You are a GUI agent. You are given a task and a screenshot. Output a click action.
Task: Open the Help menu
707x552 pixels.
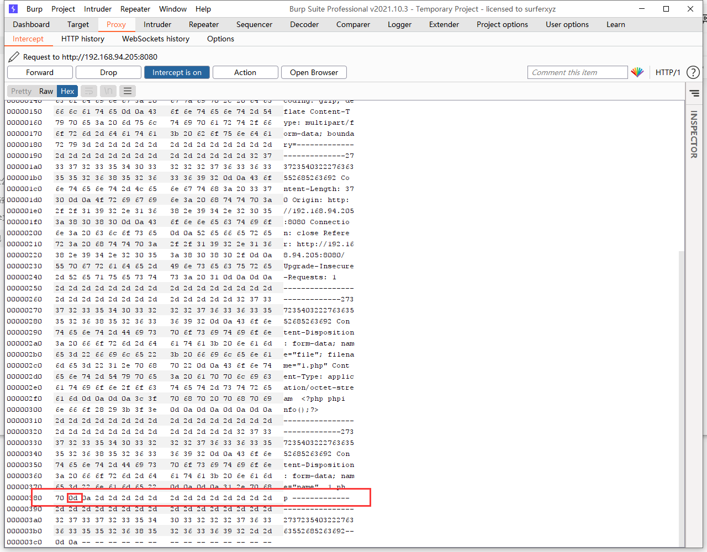[x=203, y=9]
